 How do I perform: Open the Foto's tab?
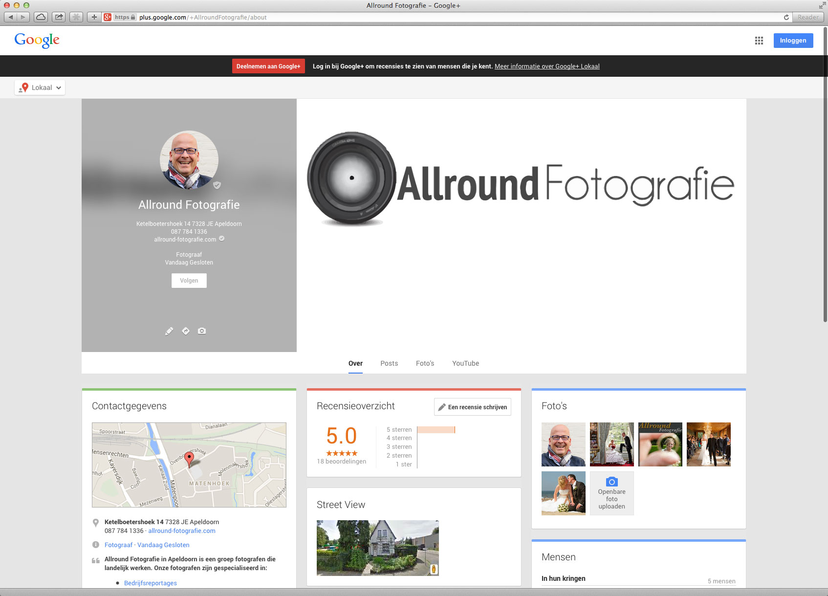pyautogui.click(x=425, y=363)
